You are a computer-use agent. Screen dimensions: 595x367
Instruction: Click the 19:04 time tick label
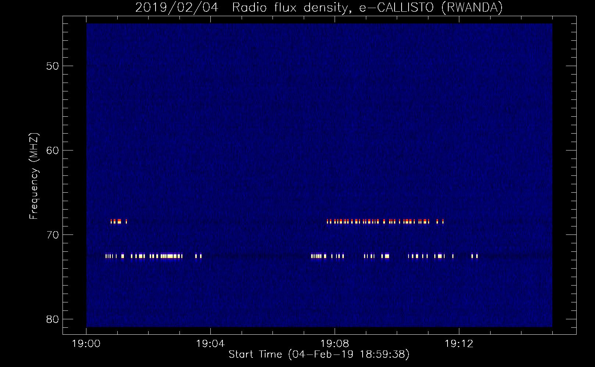pyautogui.click(x=210, y=344)
